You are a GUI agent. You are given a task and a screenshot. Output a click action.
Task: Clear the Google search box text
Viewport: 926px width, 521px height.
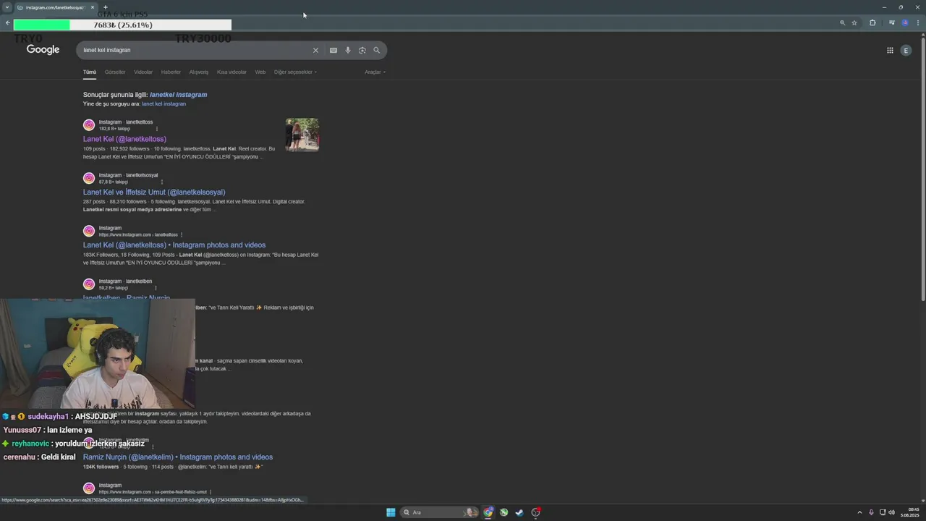315,51
